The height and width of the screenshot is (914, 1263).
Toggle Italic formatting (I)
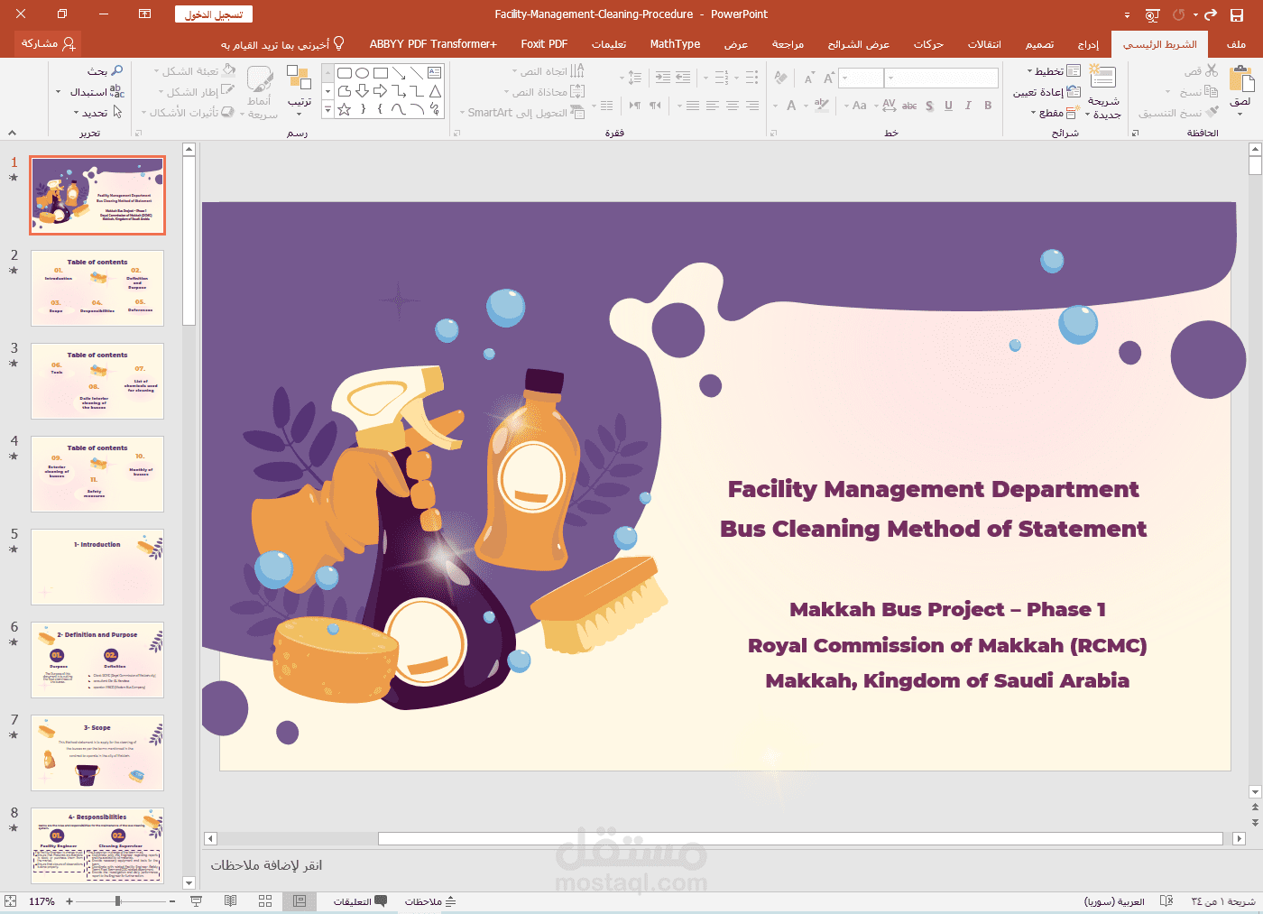coord(968,106)
